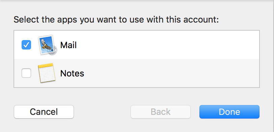274x132 pixels.
Task: Dismiss the dialog with Cancel
Action: tap(44, 112)
